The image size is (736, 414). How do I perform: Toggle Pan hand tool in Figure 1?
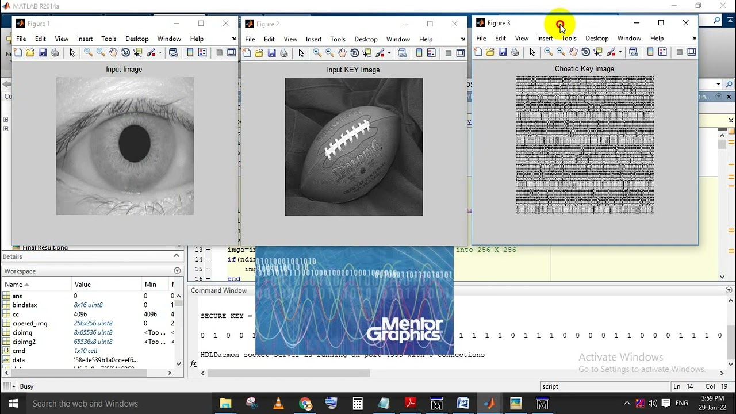[113, 52]
